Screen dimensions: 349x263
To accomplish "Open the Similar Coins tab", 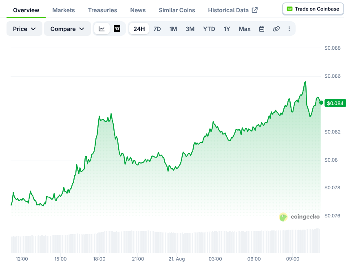I will coord(177,10).
